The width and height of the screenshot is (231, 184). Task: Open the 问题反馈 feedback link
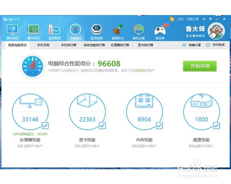[193, 19]
